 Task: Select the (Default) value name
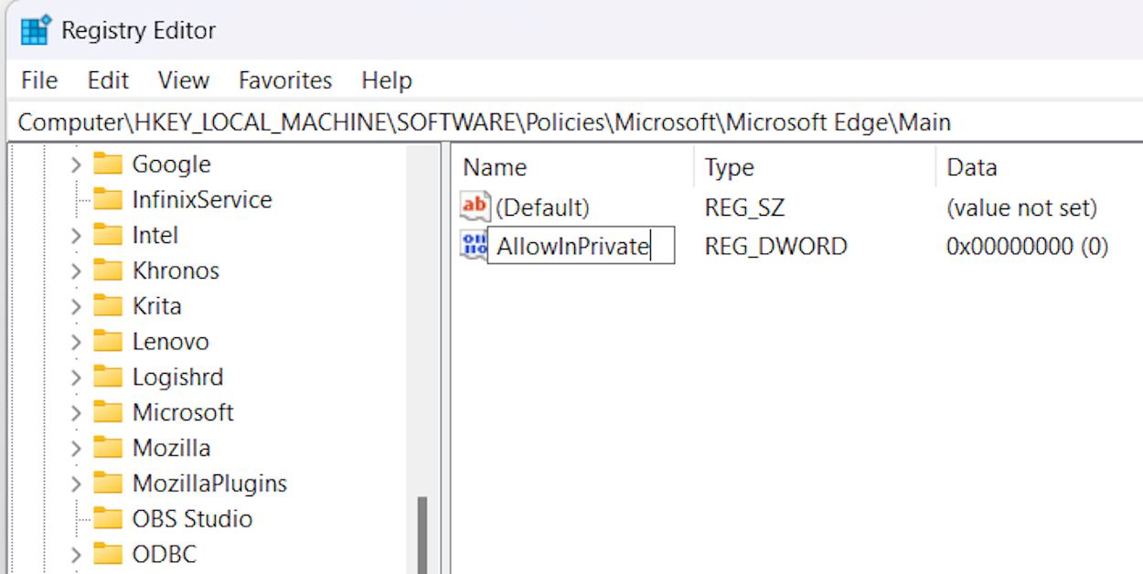click(543, 207)
